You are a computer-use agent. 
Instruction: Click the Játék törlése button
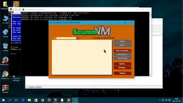[x=122, y=58]
